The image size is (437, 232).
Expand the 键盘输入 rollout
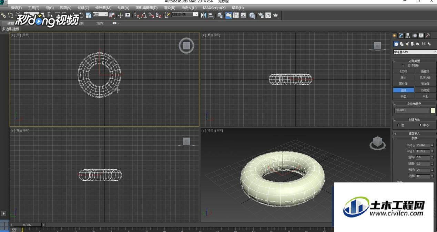coord(414,133)
